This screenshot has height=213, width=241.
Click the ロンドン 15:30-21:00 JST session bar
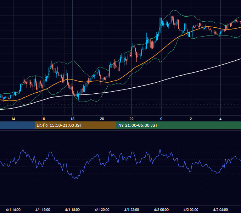(75, 125)
